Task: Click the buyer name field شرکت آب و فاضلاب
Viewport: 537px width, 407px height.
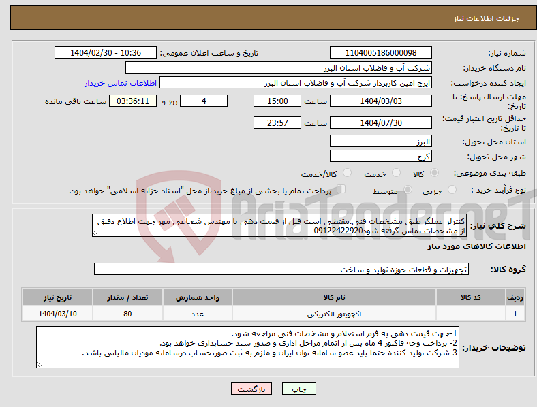Action: pos(279,67)
